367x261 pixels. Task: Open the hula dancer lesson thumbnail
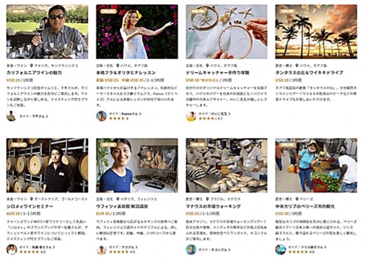tap(137, 32)
